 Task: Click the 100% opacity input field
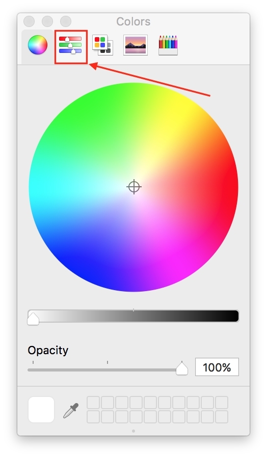217,367
